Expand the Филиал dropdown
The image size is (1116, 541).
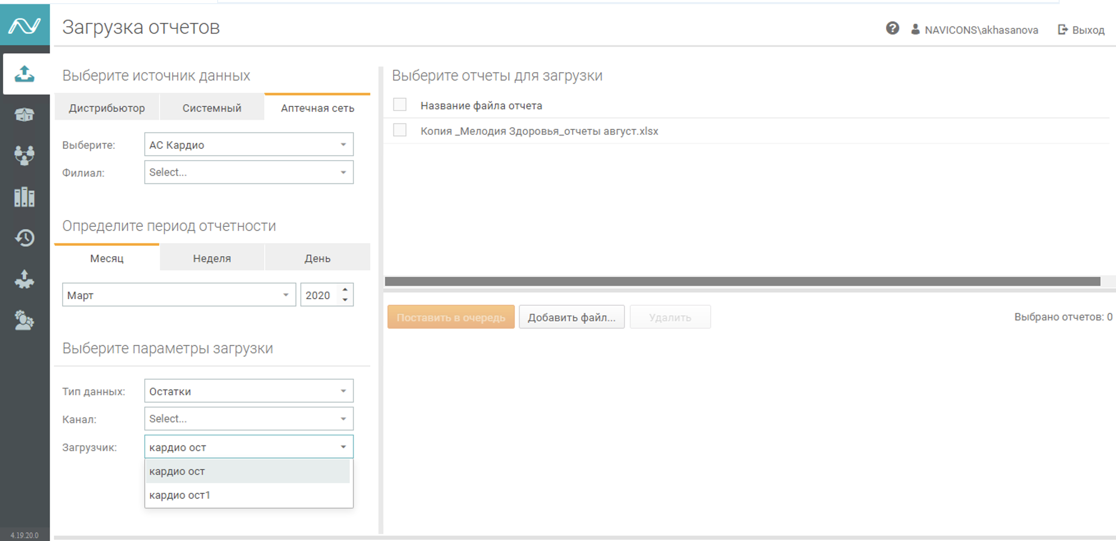249,173
